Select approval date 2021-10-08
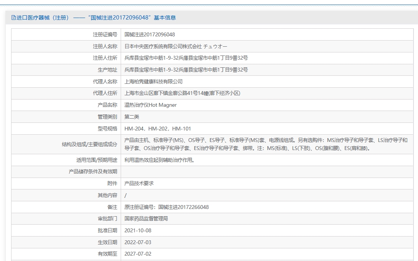Image resolution: width=418 pixels, height=261 pixels. [138, 231]
